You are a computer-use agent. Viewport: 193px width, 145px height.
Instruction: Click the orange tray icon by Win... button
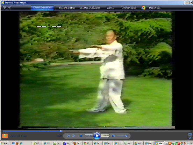(x=170, y=143)
